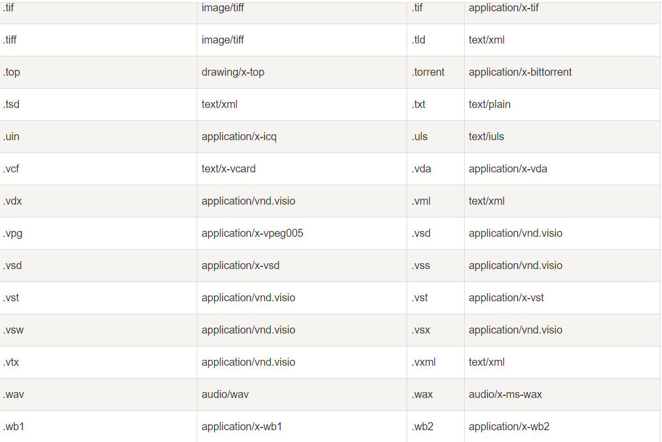
Task: Click the application/x-vda cell
Action: tap(562, 169)
